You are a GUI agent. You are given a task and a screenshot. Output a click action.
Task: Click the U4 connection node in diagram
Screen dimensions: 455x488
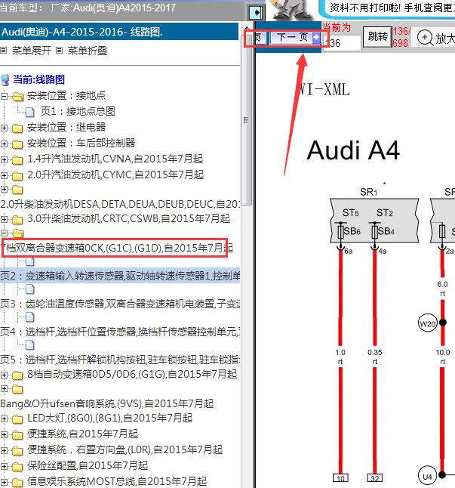(x=428, y=476)
